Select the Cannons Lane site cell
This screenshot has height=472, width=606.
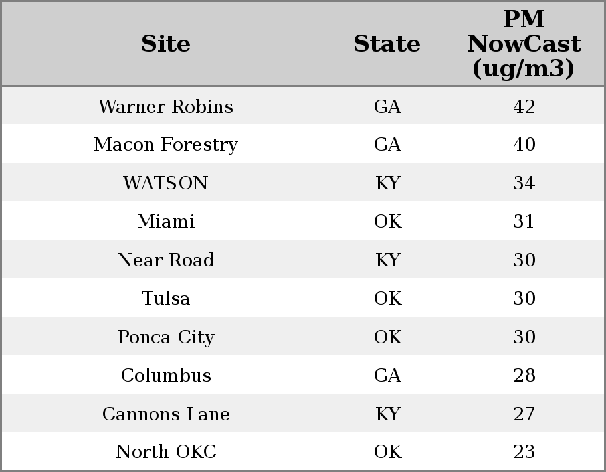coord(165,414)
